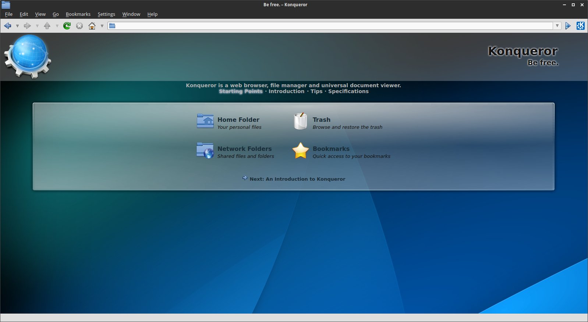Viewport: 588px width, 322px height.
Task: Click 'Your personal files' description
Action: [x=240, y=127]
